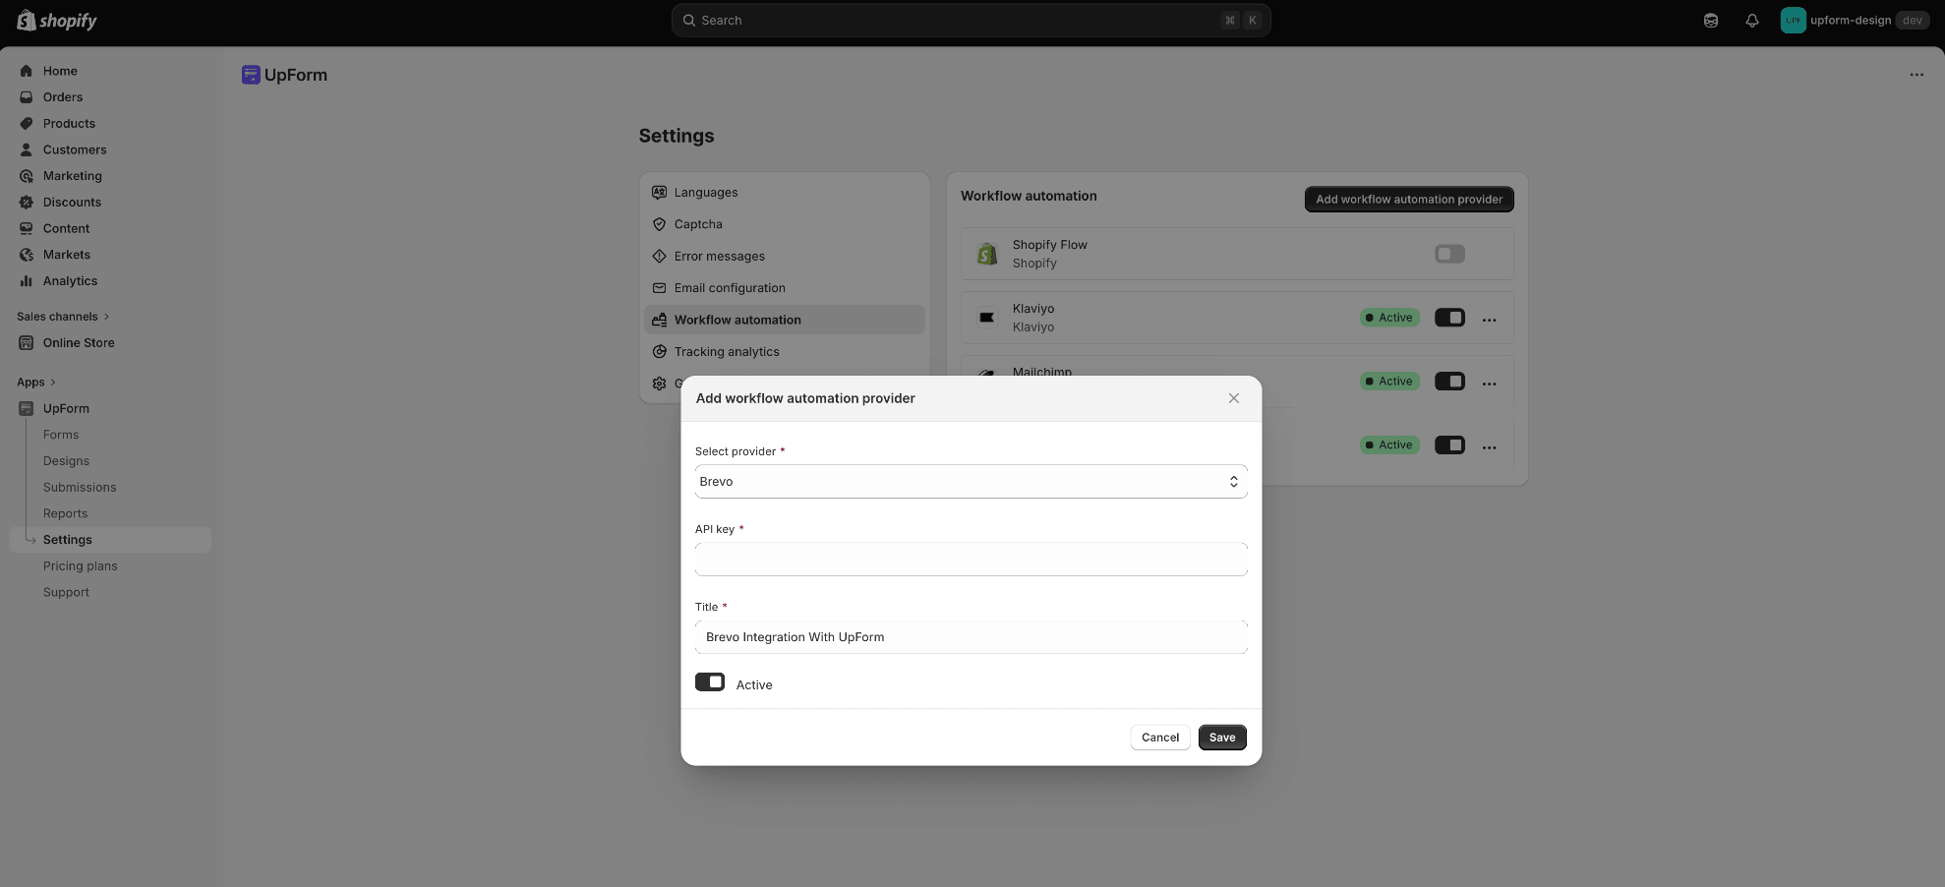Close the Add workflow automation provider dialog
1945x887 pixels.
pyautogui.click(x=1234, y=398)
